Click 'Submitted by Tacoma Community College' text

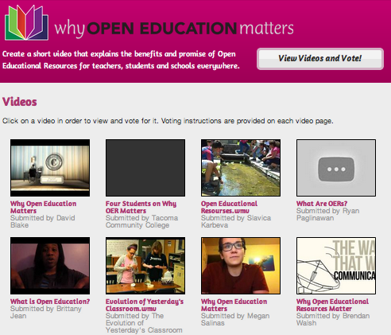[x=141, y=221]
